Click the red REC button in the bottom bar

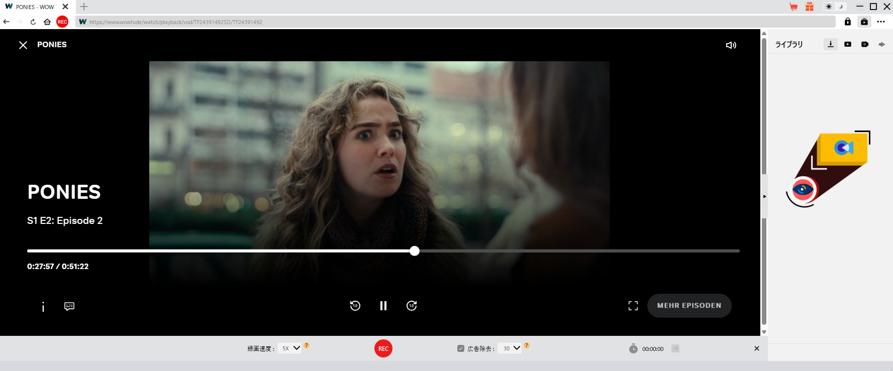pyautogui.click(x=383, y=348)
